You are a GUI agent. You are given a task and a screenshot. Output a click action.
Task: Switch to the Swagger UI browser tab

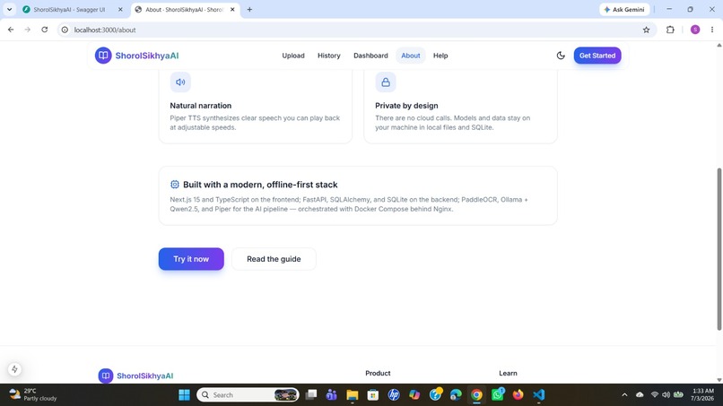click(x=69, y=9)
